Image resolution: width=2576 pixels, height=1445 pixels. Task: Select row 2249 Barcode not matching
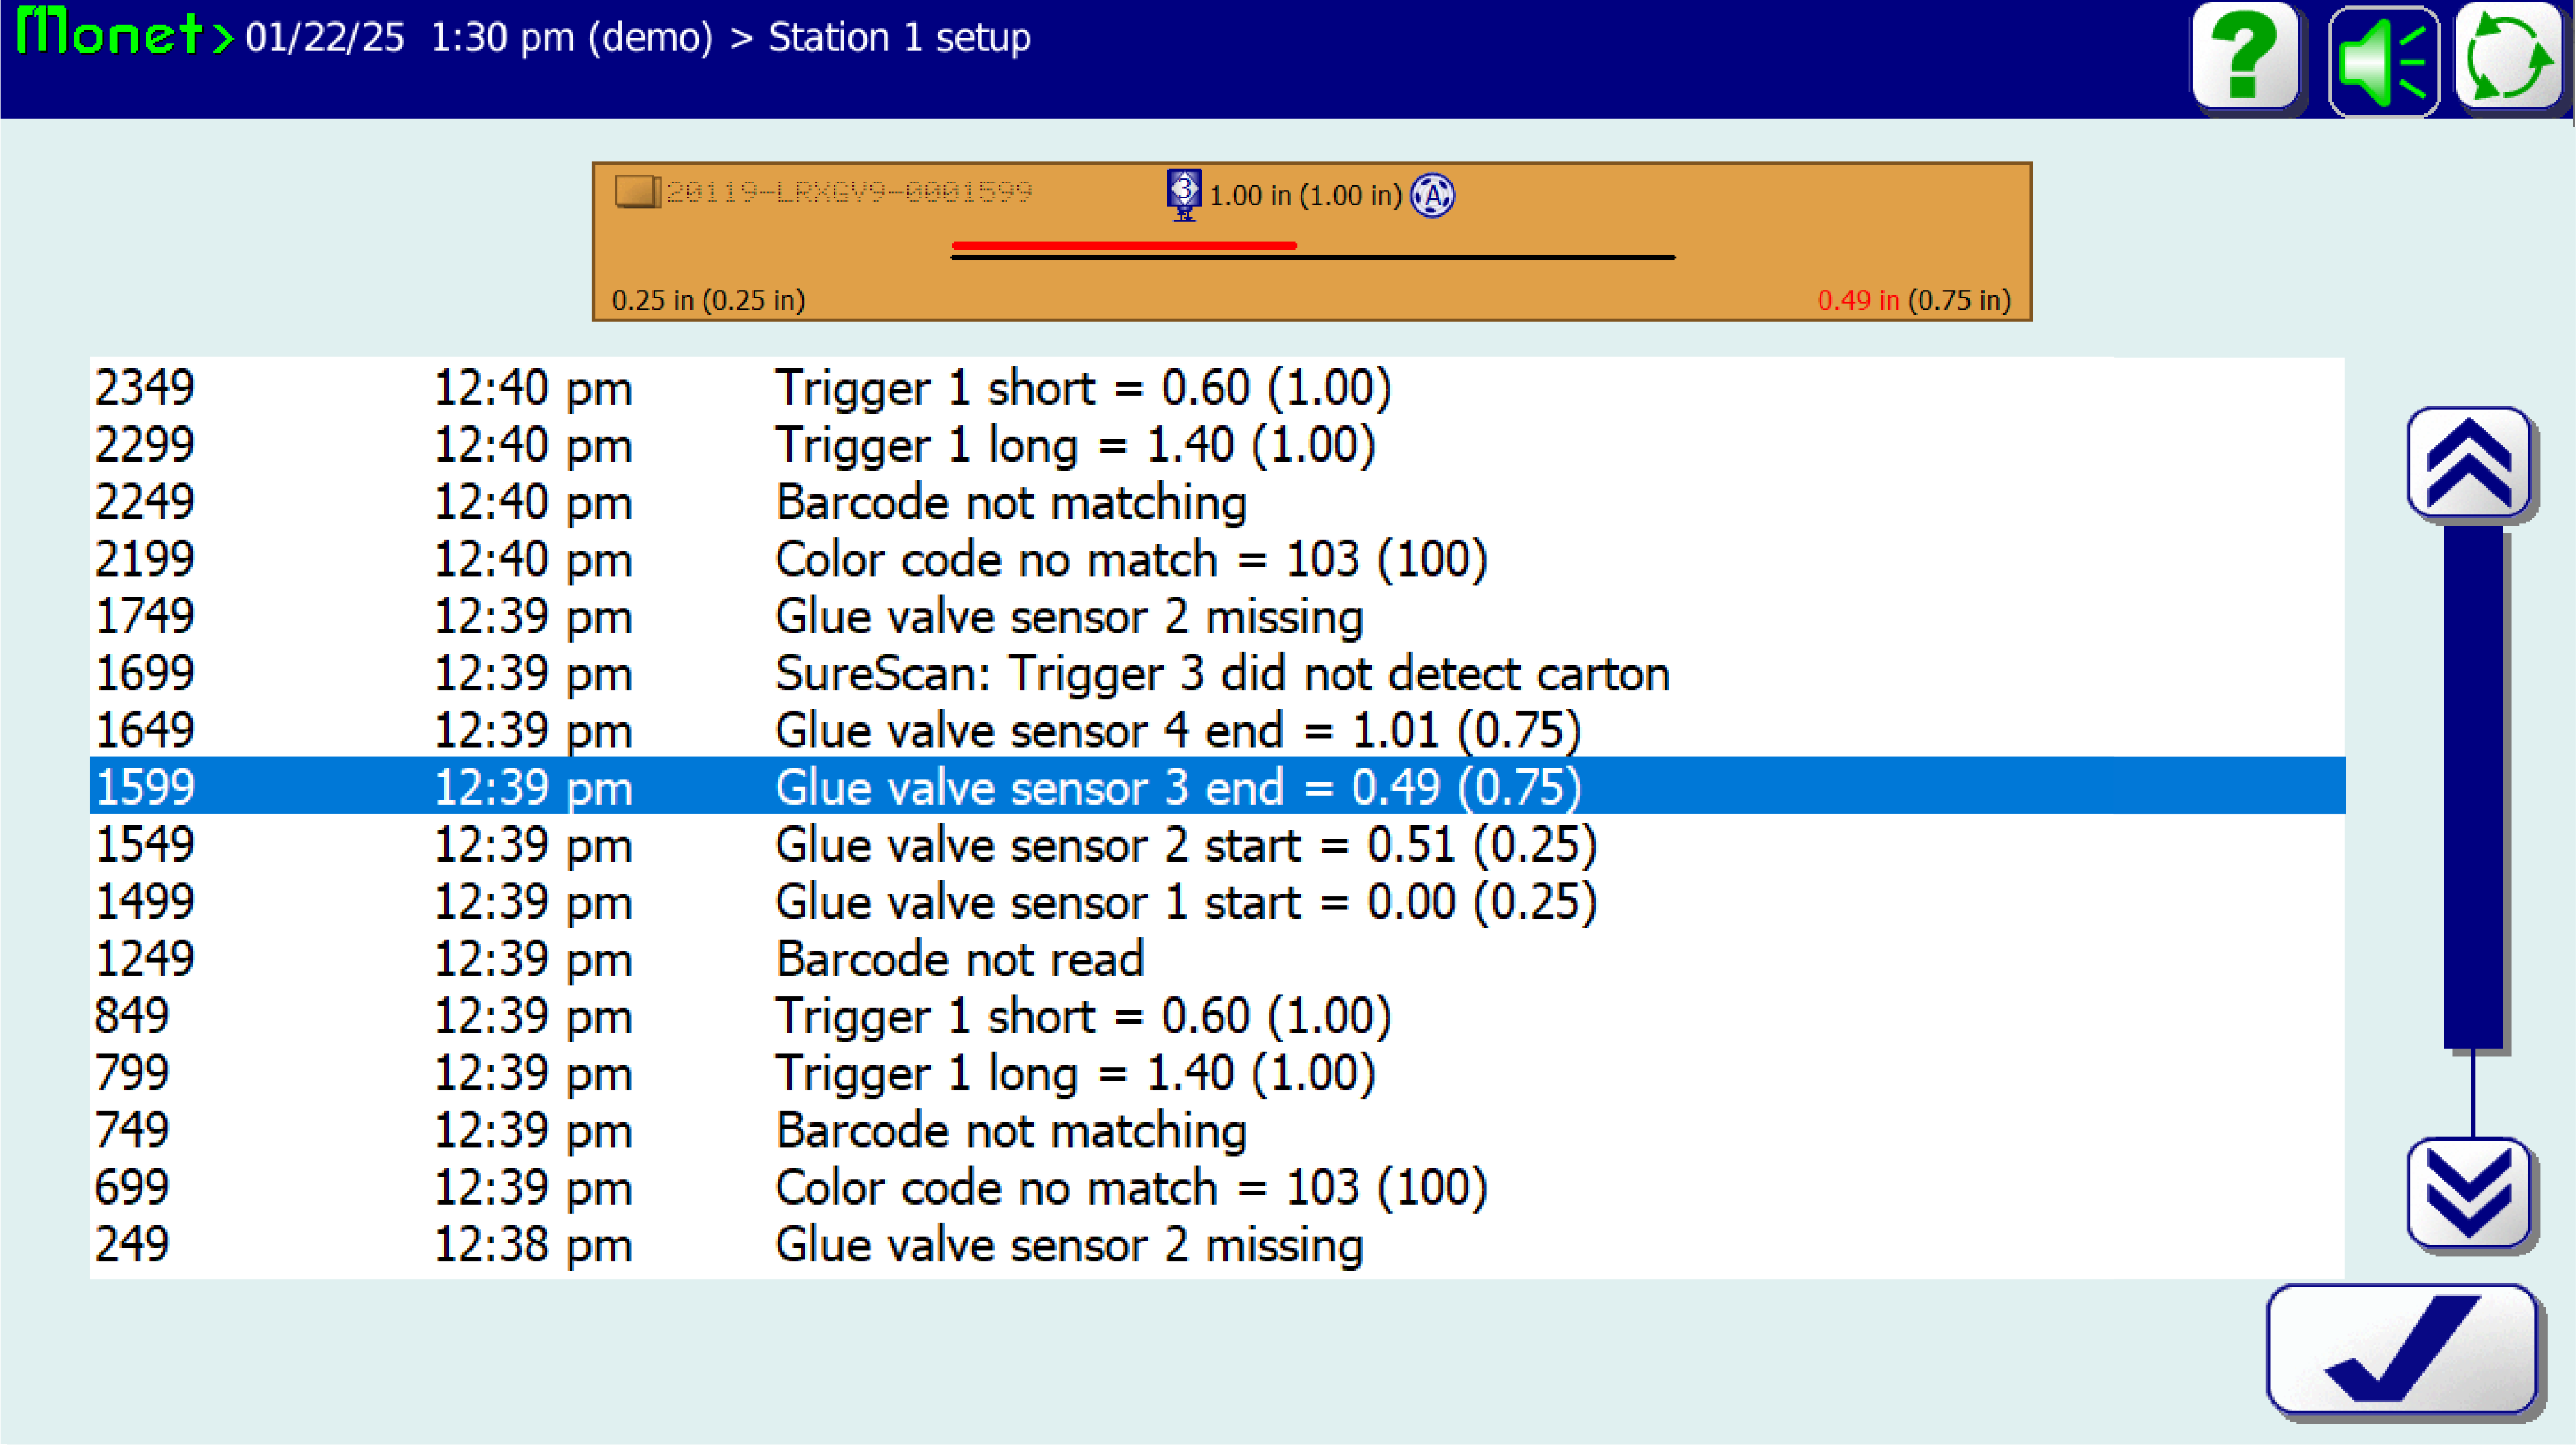pos(1217,501)
